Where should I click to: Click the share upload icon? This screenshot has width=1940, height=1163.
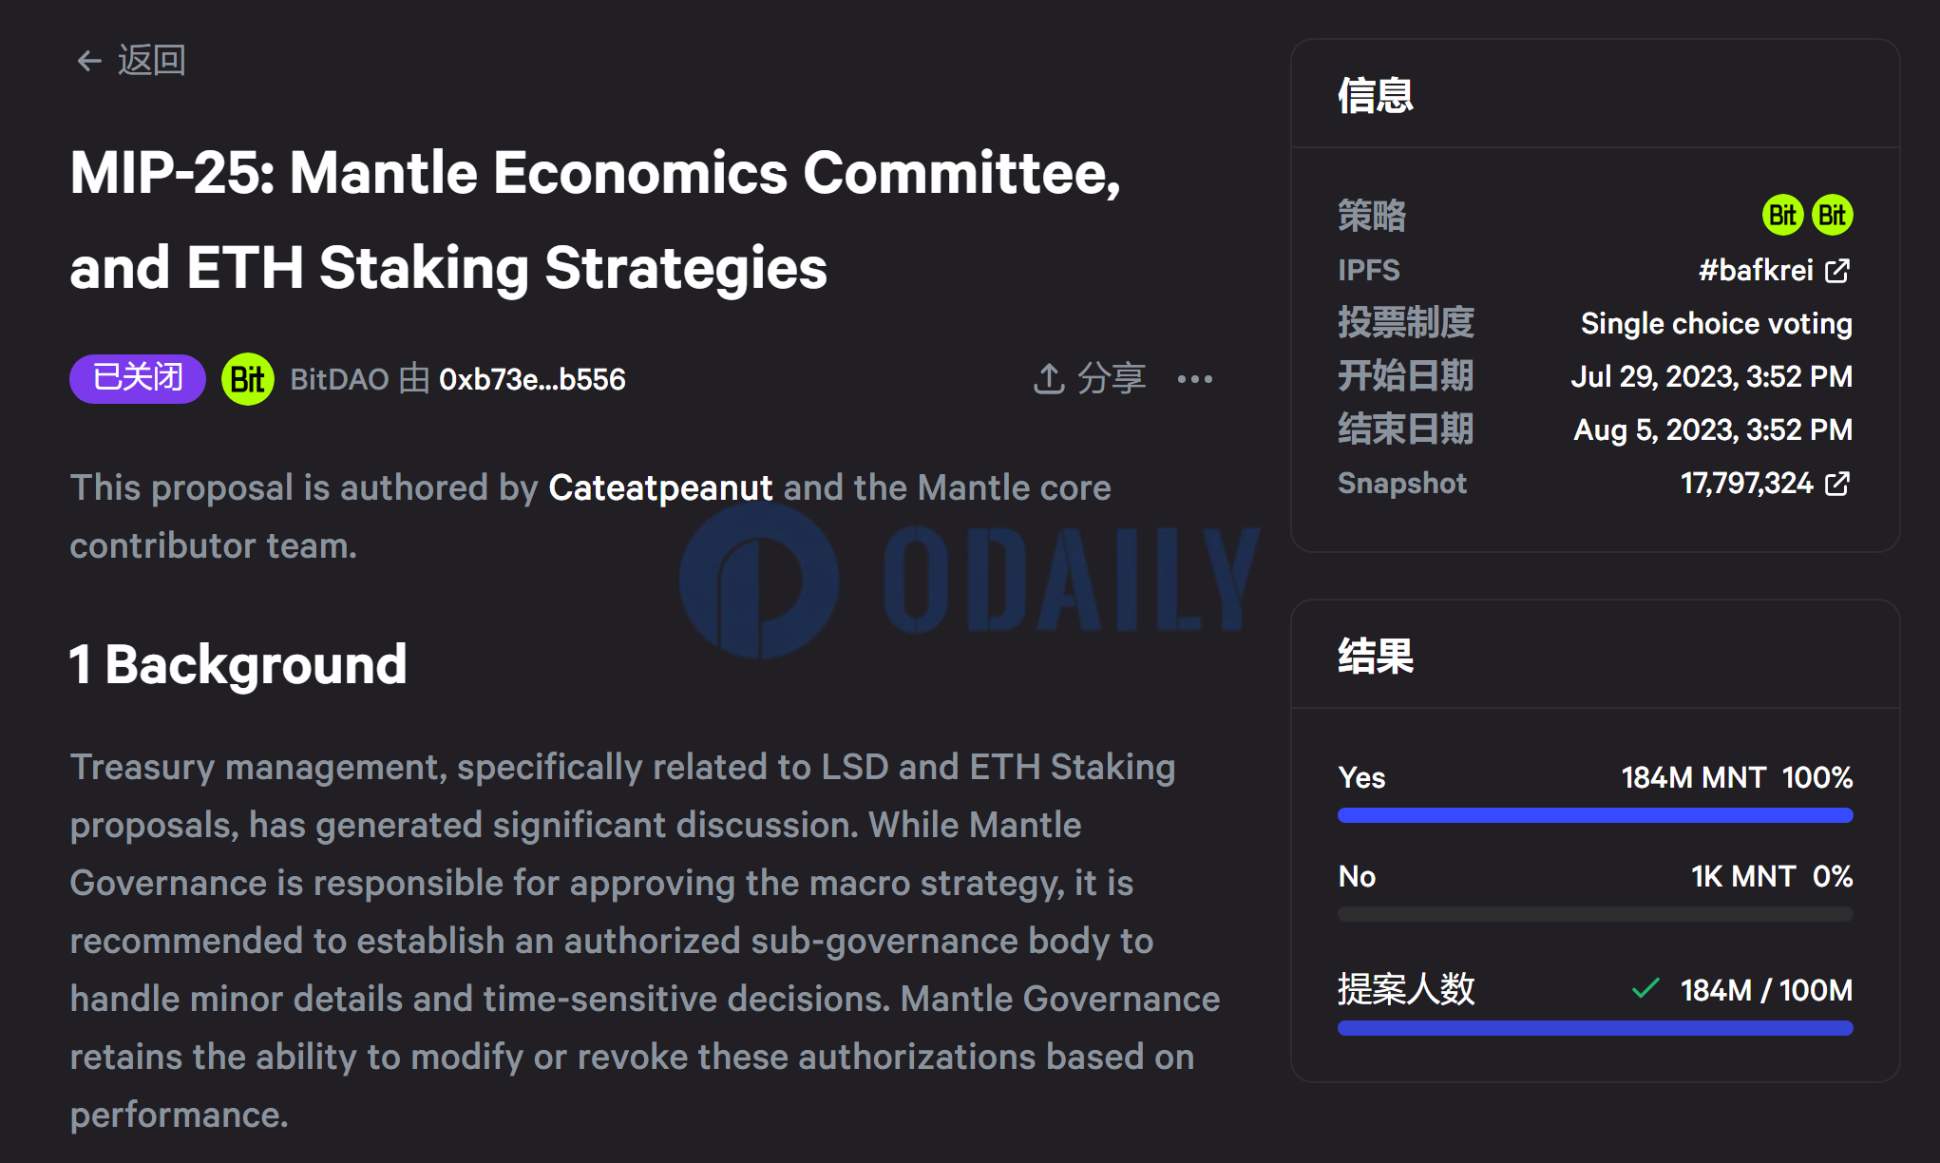tap(1048, 378)
